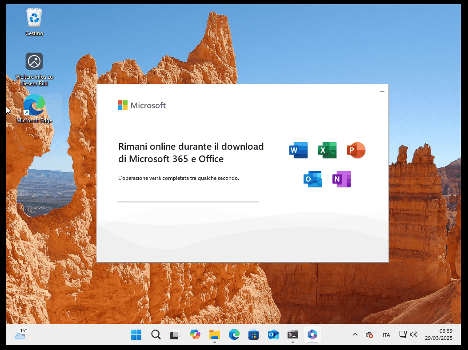Minimize the Microsoft 365 installer window
Image resolution: width=468 pixels, height=350 pixels.
click(x=382, y=91)
